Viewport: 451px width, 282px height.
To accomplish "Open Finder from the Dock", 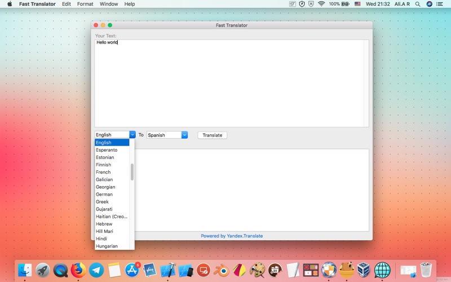I will coord(25,270).
